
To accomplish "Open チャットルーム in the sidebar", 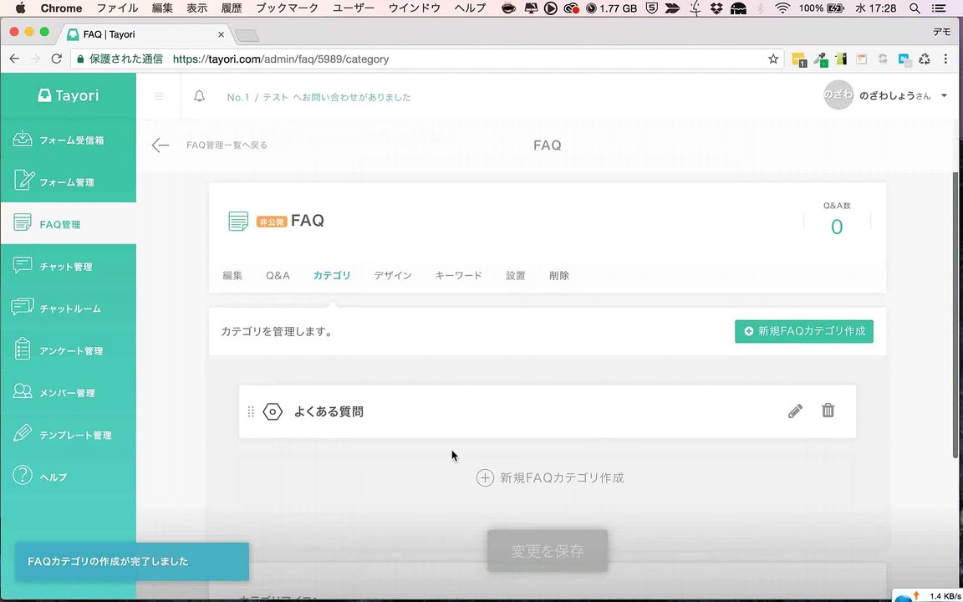I will (68, 309).
